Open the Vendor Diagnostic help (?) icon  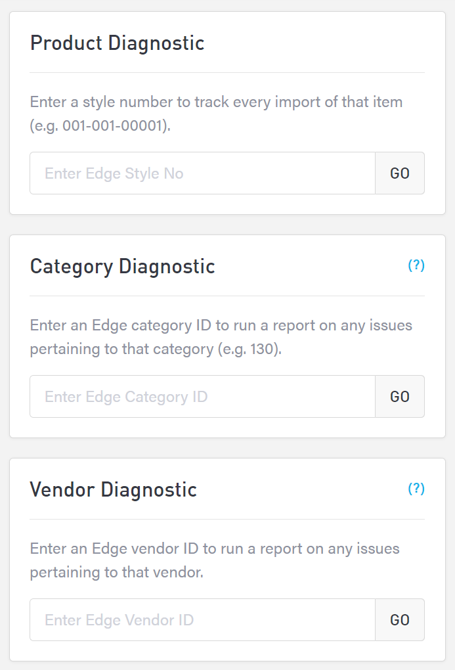coord(416,489)
